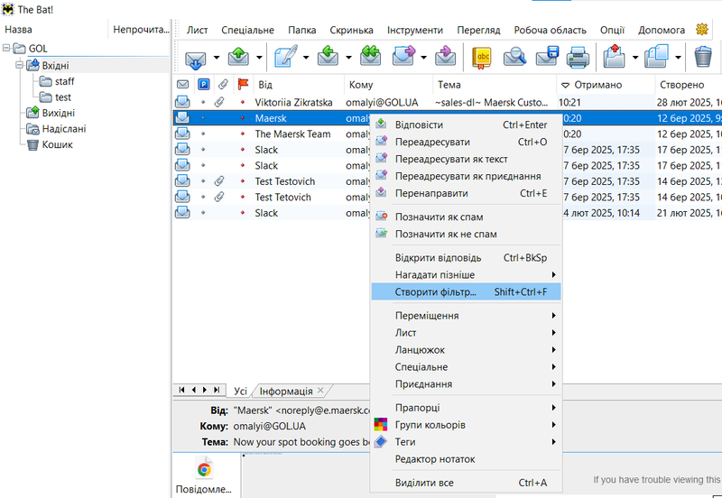The image size is (722, 498).
Task: Choose Позначити як спам in context menu
Action: 439,217
